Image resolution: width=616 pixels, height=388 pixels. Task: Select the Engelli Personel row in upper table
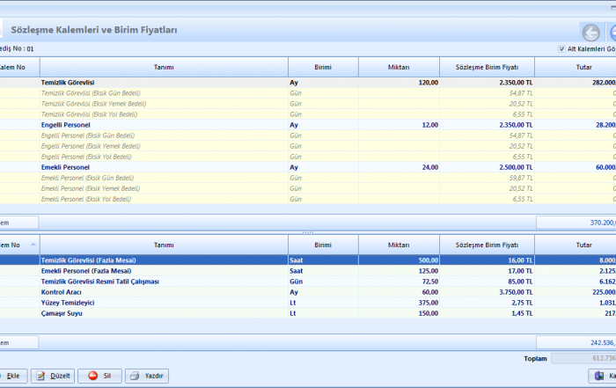click(164, 125)
